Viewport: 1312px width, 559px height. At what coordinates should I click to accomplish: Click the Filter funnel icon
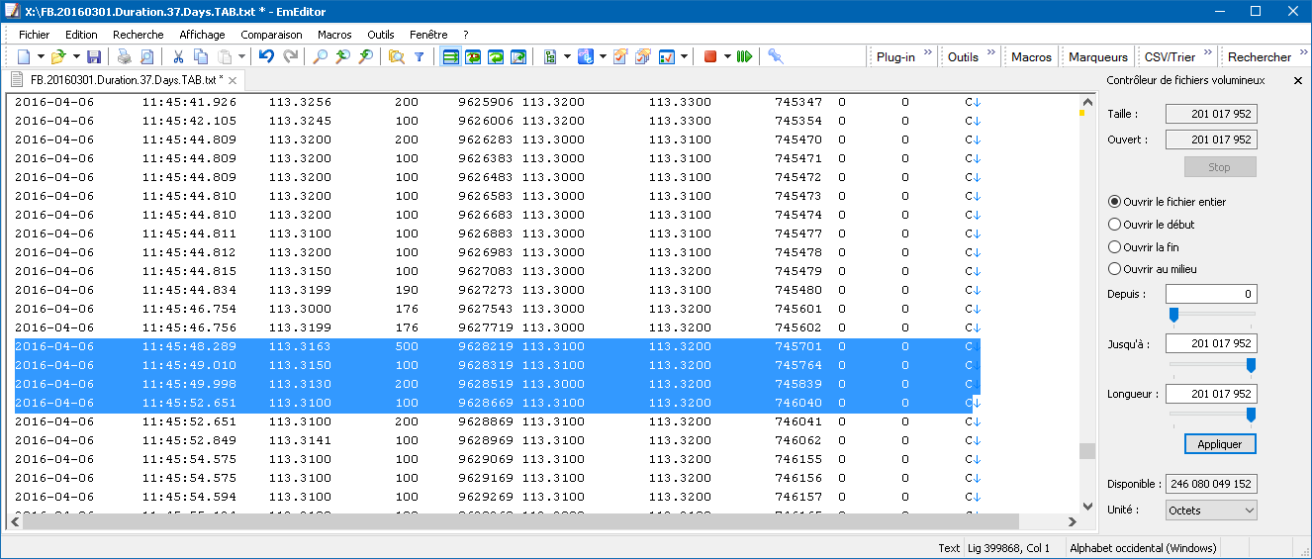[419, 57]
